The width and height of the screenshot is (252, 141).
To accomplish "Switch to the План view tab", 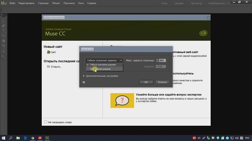I will click(x=164, y=4).
